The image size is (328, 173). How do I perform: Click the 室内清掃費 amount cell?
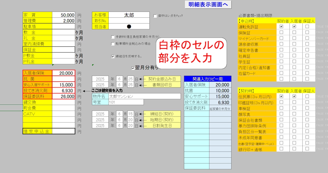coord(64,44)
